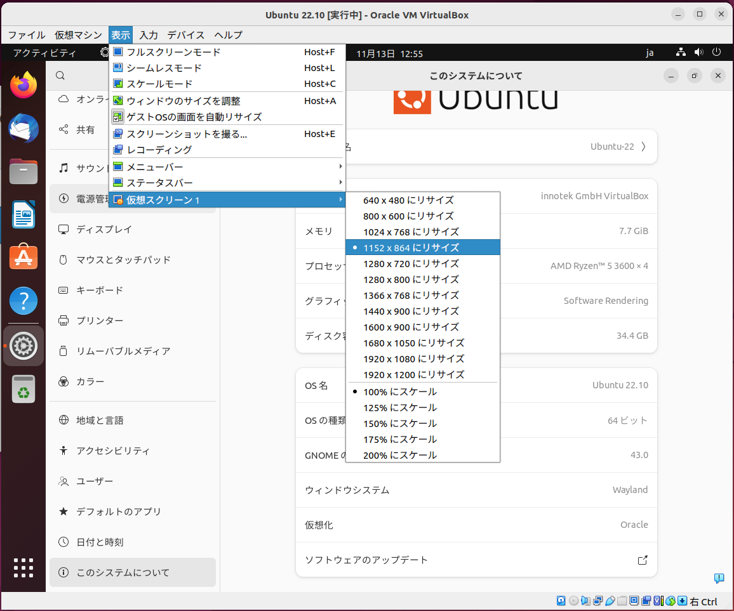Screen dimensions: 734x611
Task: Open マウスとタッチパッド settings
Action: coord(133,260)
